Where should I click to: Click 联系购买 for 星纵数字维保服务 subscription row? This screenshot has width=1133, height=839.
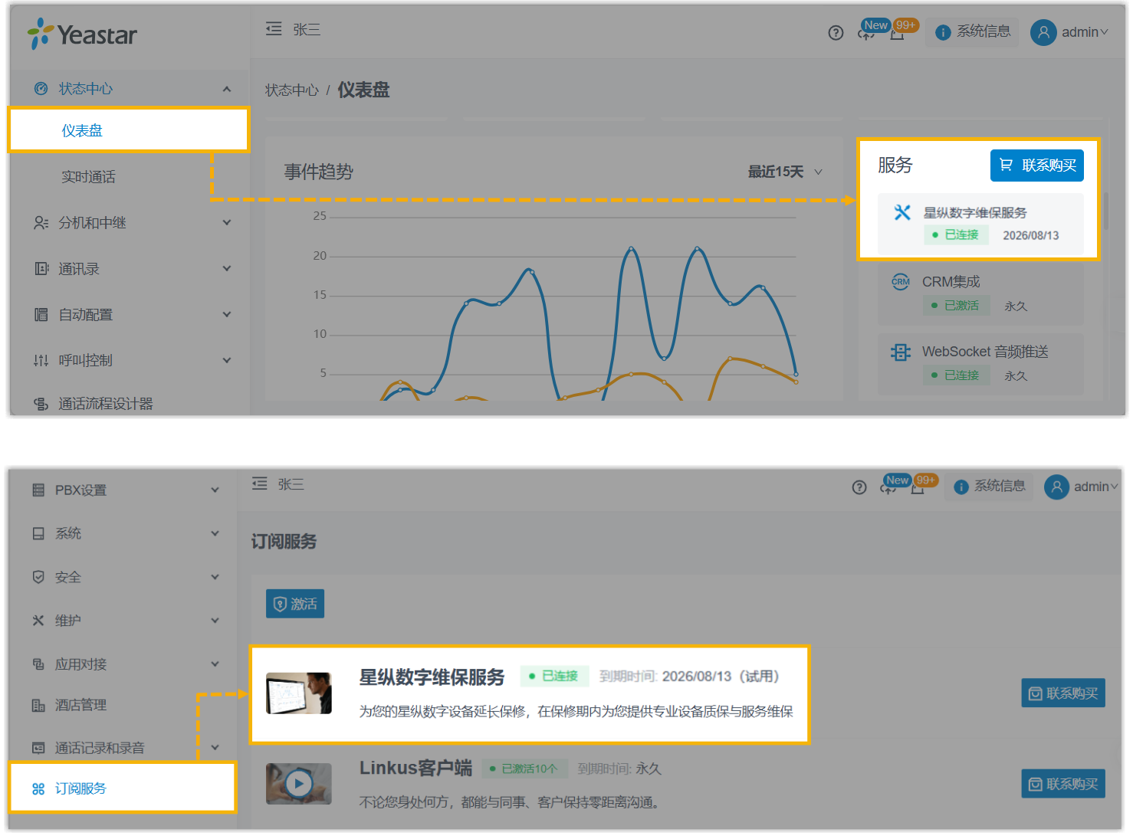(1063, 693)
